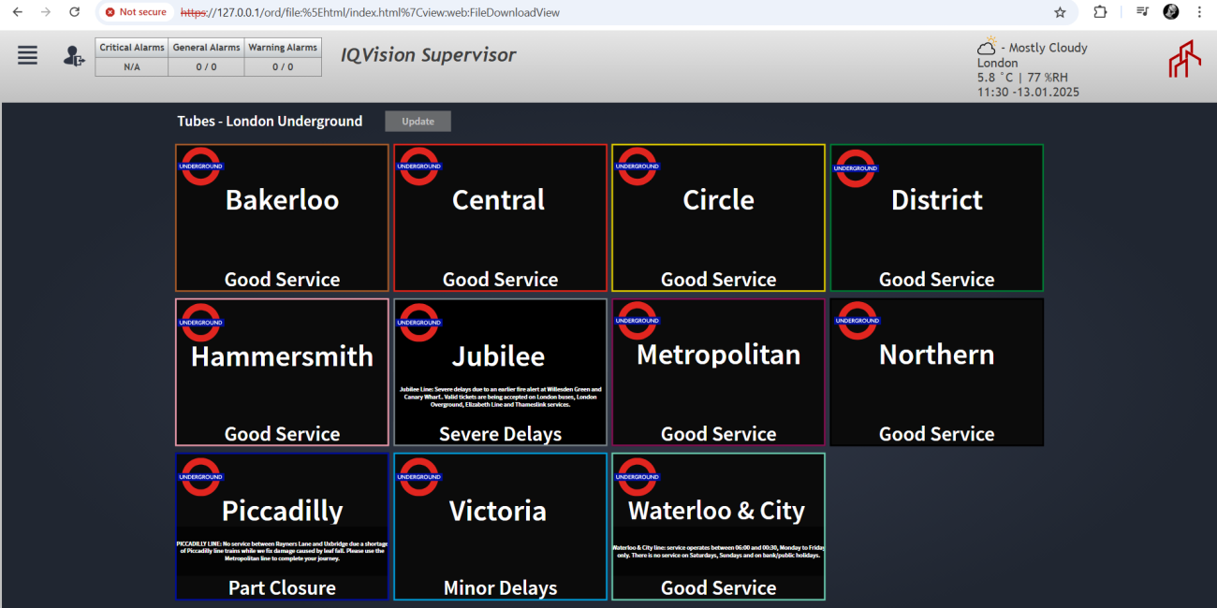Click the Warning Alarms 0 / 0 value
This screenshot has width=1217, height=608.
pyautogui.click(x=283, y=66)
